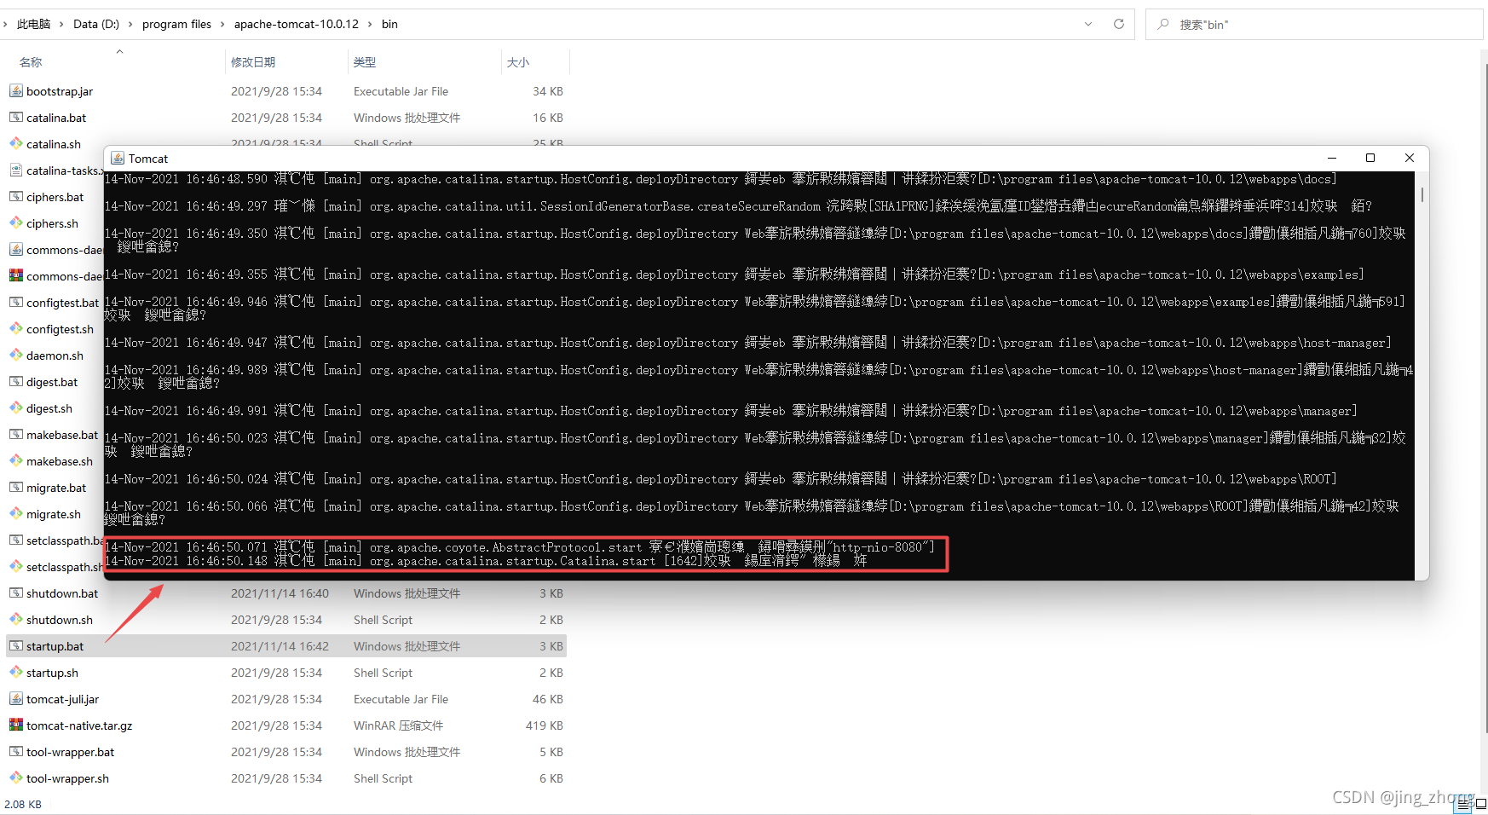
Task: Expand the chevron after program files breadcrumb
Action: tap(222, 24)
